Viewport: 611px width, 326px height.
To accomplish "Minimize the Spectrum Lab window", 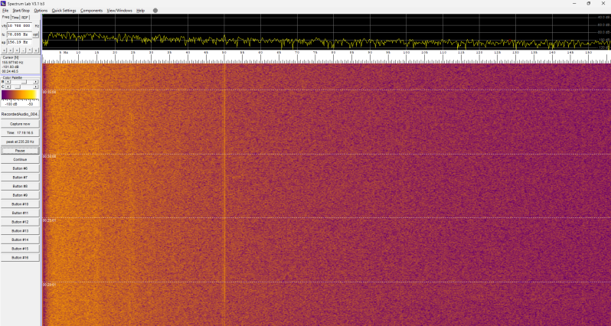I will [x=574, y=3].
